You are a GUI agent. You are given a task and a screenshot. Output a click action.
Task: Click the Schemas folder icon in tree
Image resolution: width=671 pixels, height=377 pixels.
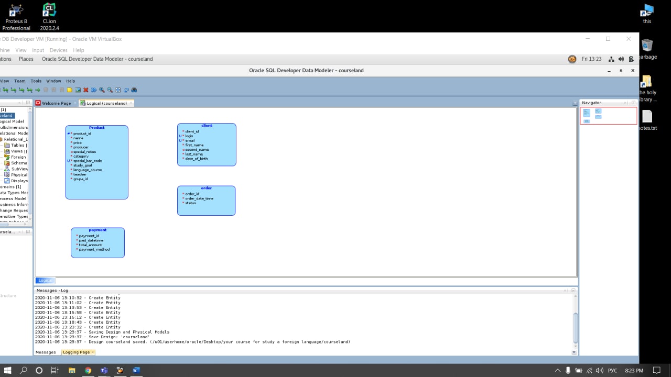pos(7,163)
